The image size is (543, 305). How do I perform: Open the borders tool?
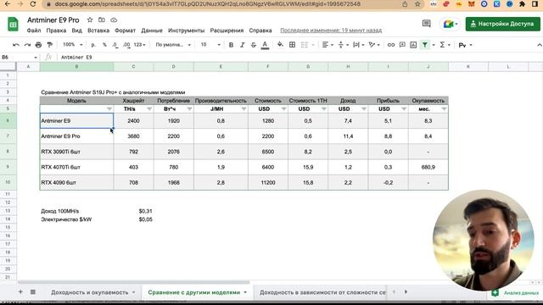(x=292, y=45)
